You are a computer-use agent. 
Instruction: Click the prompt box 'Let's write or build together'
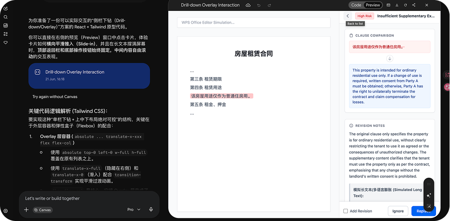click(x=89, y=198)
